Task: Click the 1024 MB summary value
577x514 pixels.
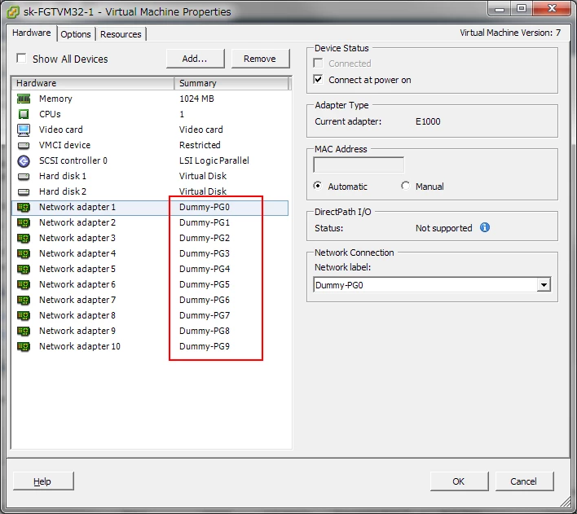Action: click(196, 99)
